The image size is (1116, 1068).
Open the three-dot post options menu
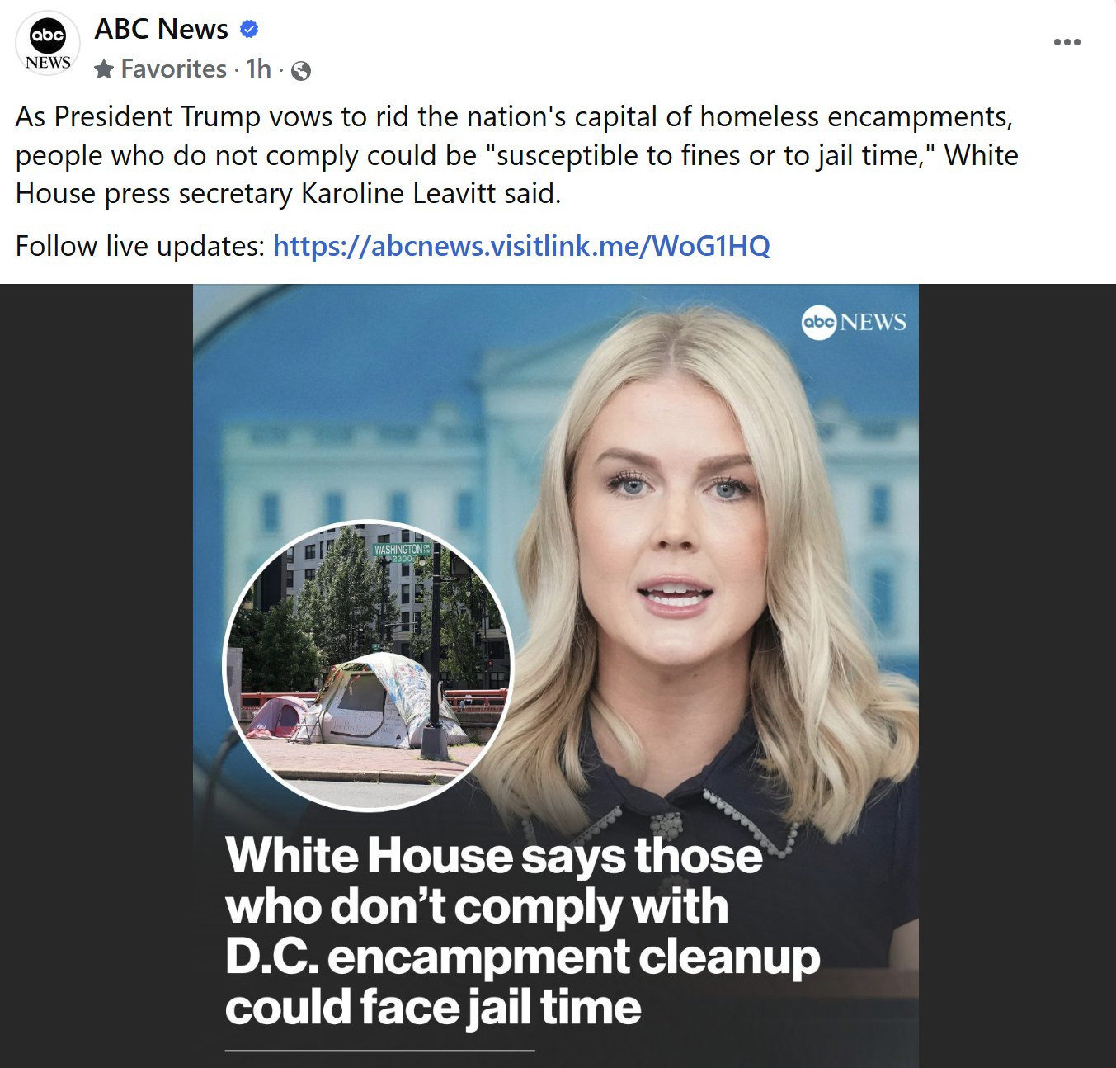point(1067,42)
